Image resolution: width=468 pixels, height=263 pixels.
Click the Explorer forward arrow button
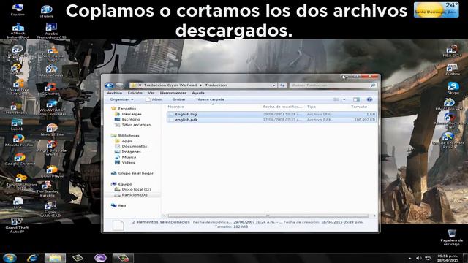point(119,85)
